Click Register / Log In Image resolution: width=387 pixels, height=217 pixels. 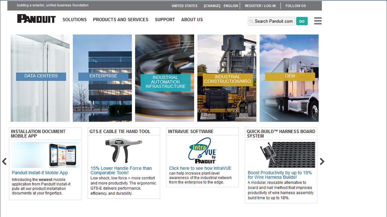tap(260, 6)
